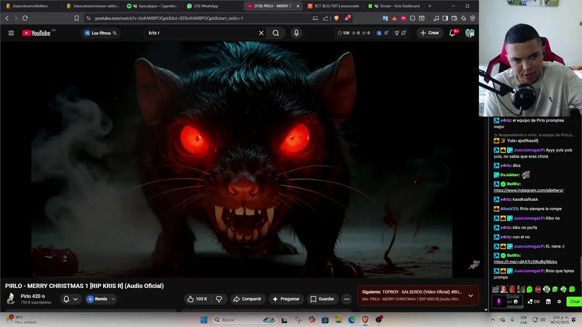Open the Windows Start button
582x327 pixels.
click(x=204, y=320)
